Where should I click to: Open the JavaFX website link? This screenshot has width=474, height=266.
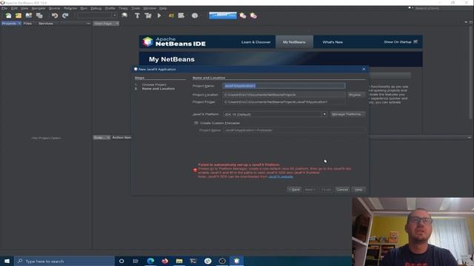(281, 177)
